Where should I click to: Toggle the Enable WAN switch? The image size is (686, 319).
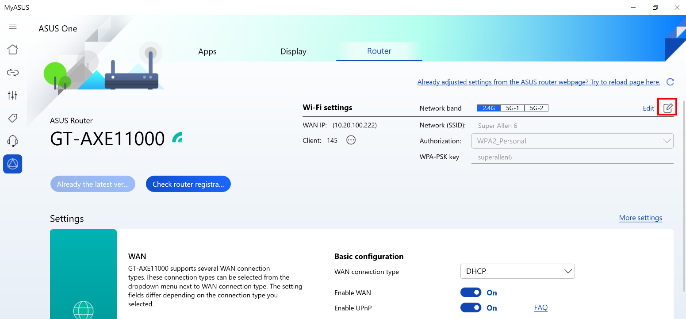(471, 292)
